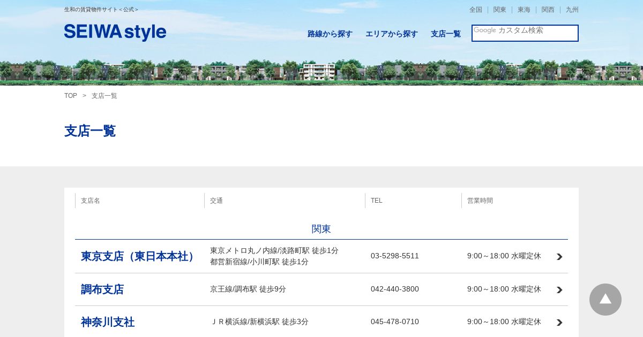Screen dimensions: 643x337
Task: Click the 支店名 column header
Action: pyautogui.click(x=91, y=201)
